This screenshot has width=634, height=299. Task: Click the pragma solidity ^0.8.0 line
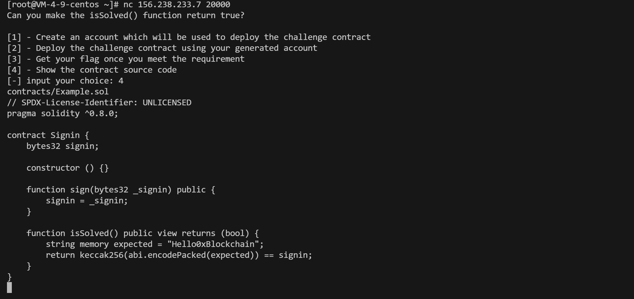[x=63, y=113]
